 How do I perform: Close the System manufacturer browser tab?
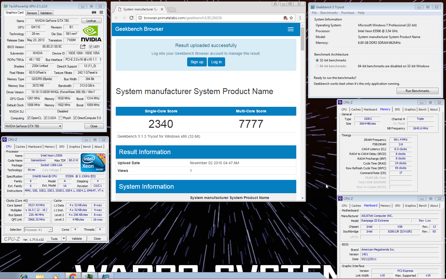pyautogui.click(x=162, y=9)
